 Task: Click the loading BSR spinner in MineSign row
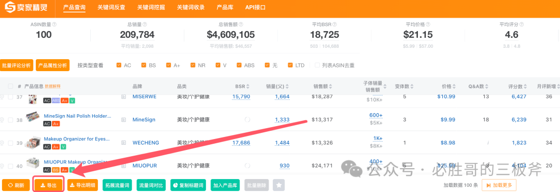click(247, 119)
